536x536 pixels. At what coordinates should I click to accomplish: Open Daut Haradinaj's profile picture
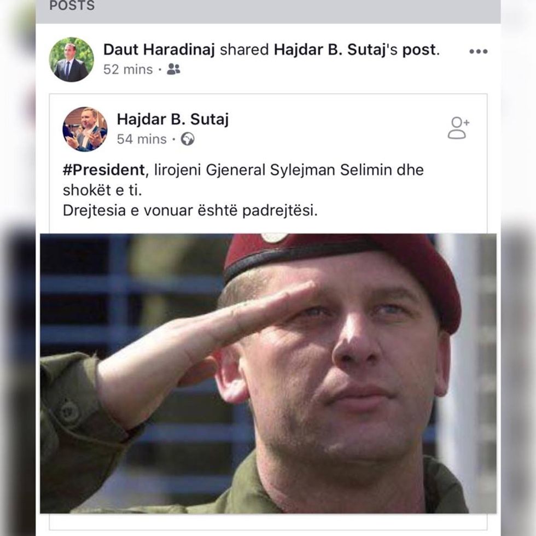71,60
